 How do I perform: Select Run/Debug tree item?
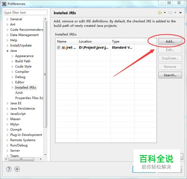click(19, 145)
